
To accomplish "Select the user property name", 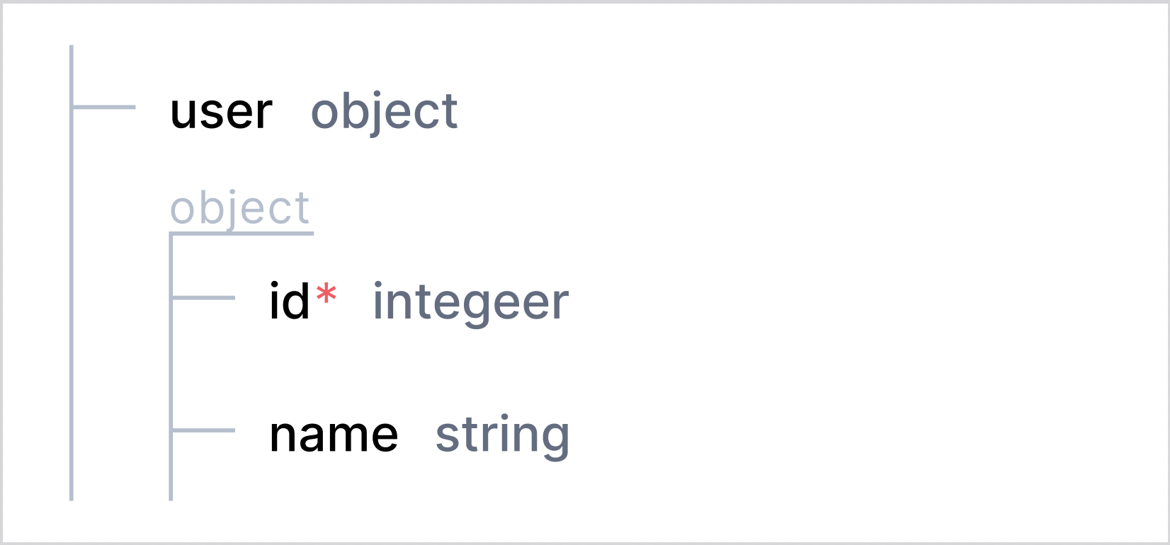I will pyautogui.click(x=221, y=112).
